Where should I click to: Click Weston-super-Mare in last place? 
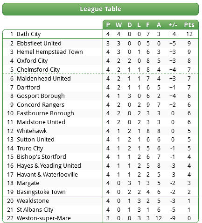pyautogui.click(x=44, y=218)
